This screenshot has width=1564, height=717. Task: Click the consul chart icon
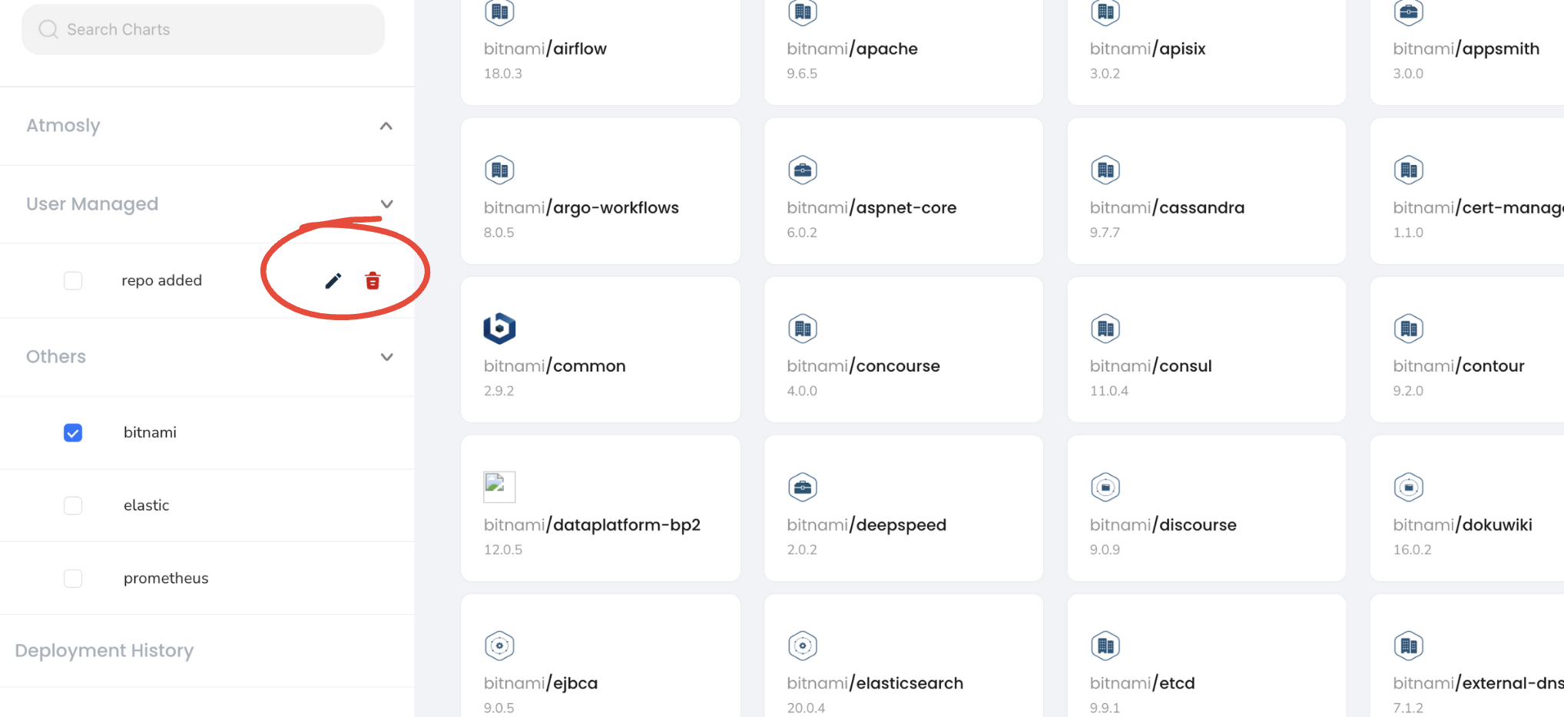tap(1105, 329)
